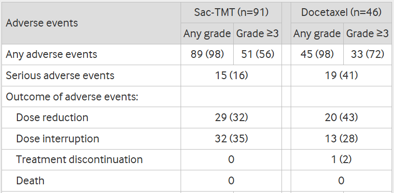Click the "Adverse events" column header

42,23
